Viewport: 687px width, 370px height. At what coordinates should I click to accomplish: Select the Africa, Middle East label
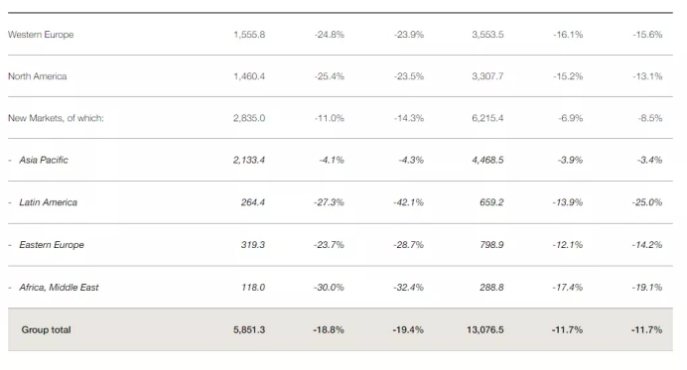point(59,288)
